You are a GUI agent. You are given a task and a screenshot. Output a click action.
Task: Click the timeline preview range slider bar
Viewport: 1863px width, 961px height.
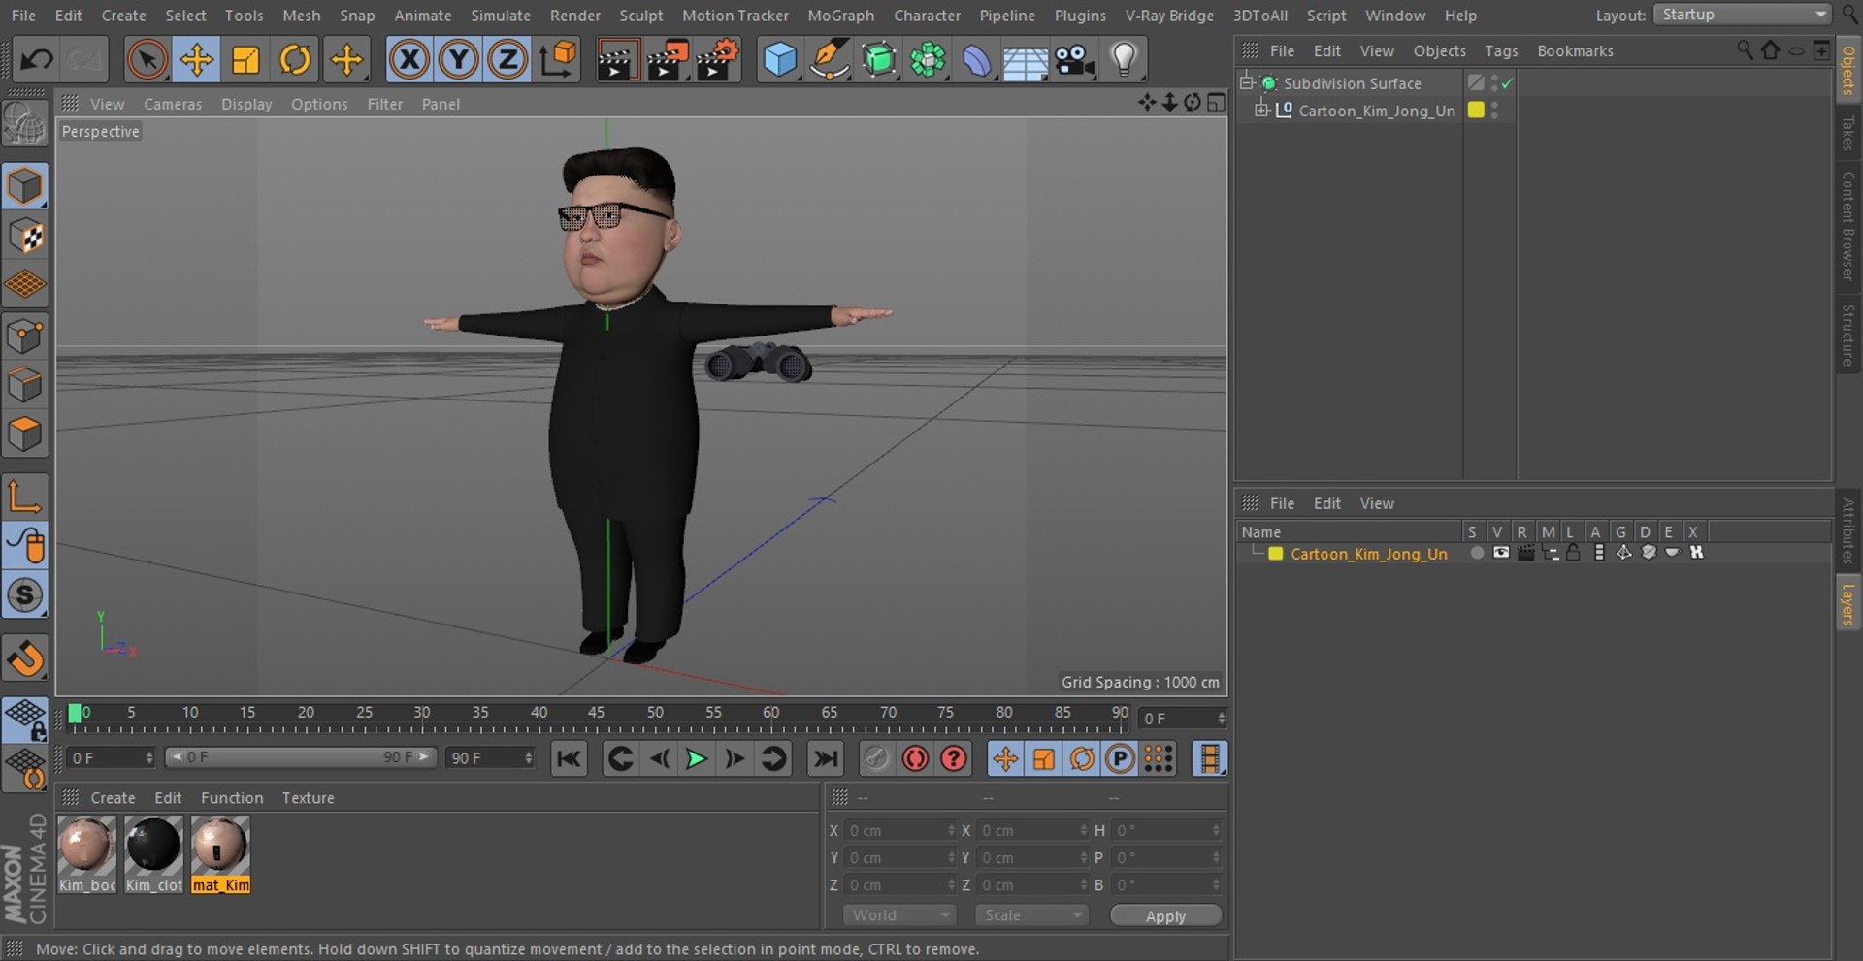[x=300, y=757]
